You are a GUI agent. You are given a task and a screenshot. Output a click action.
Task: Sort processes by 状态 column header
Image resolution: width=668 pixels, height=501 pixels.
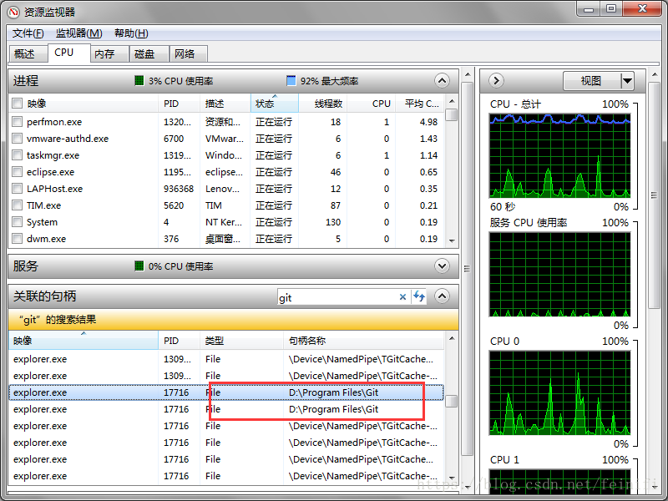(274, 104)
